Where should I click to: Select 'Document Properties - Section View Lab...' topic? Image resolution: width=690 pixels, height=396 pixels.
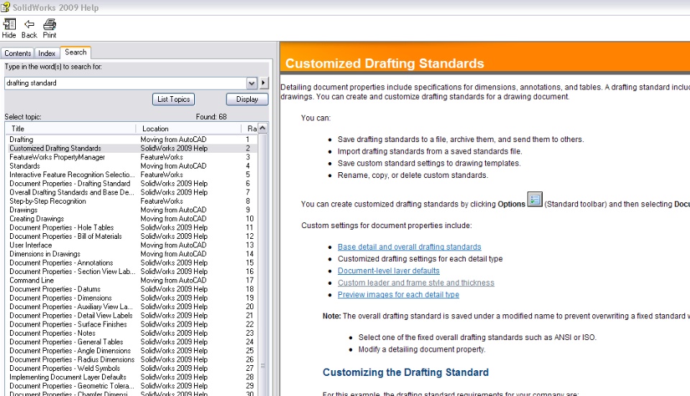(x=132, y=271)
